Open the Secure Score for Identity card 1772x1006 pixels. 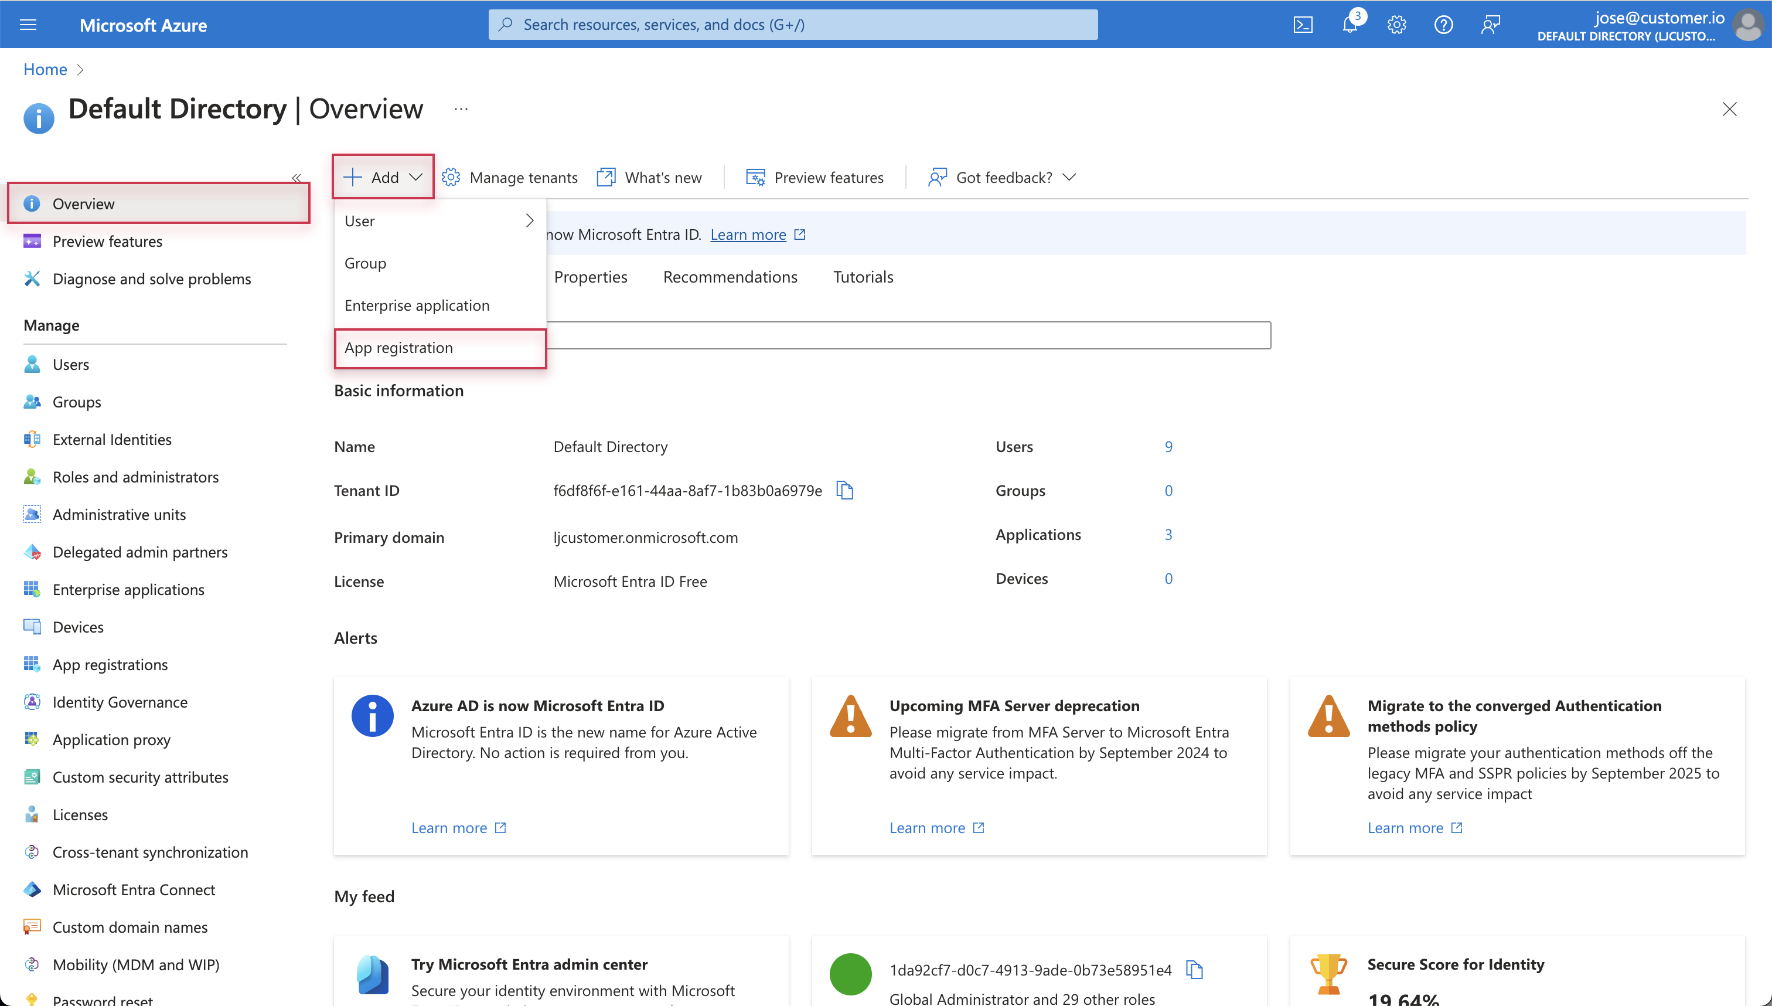coord(1517,971)
